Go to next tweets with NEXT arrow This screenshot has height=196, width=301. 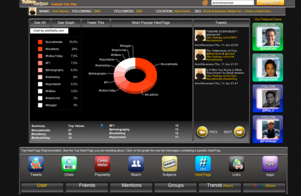click(x=239, y=132)
